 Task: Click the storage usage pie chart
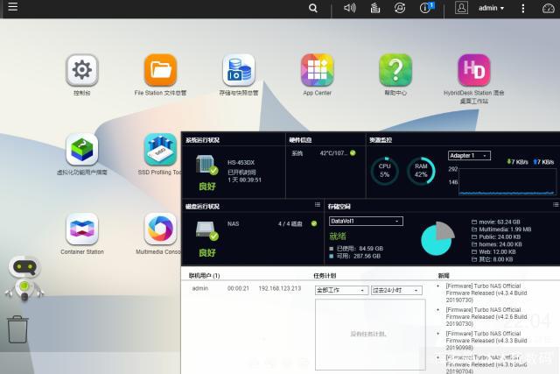click(437, 238)
